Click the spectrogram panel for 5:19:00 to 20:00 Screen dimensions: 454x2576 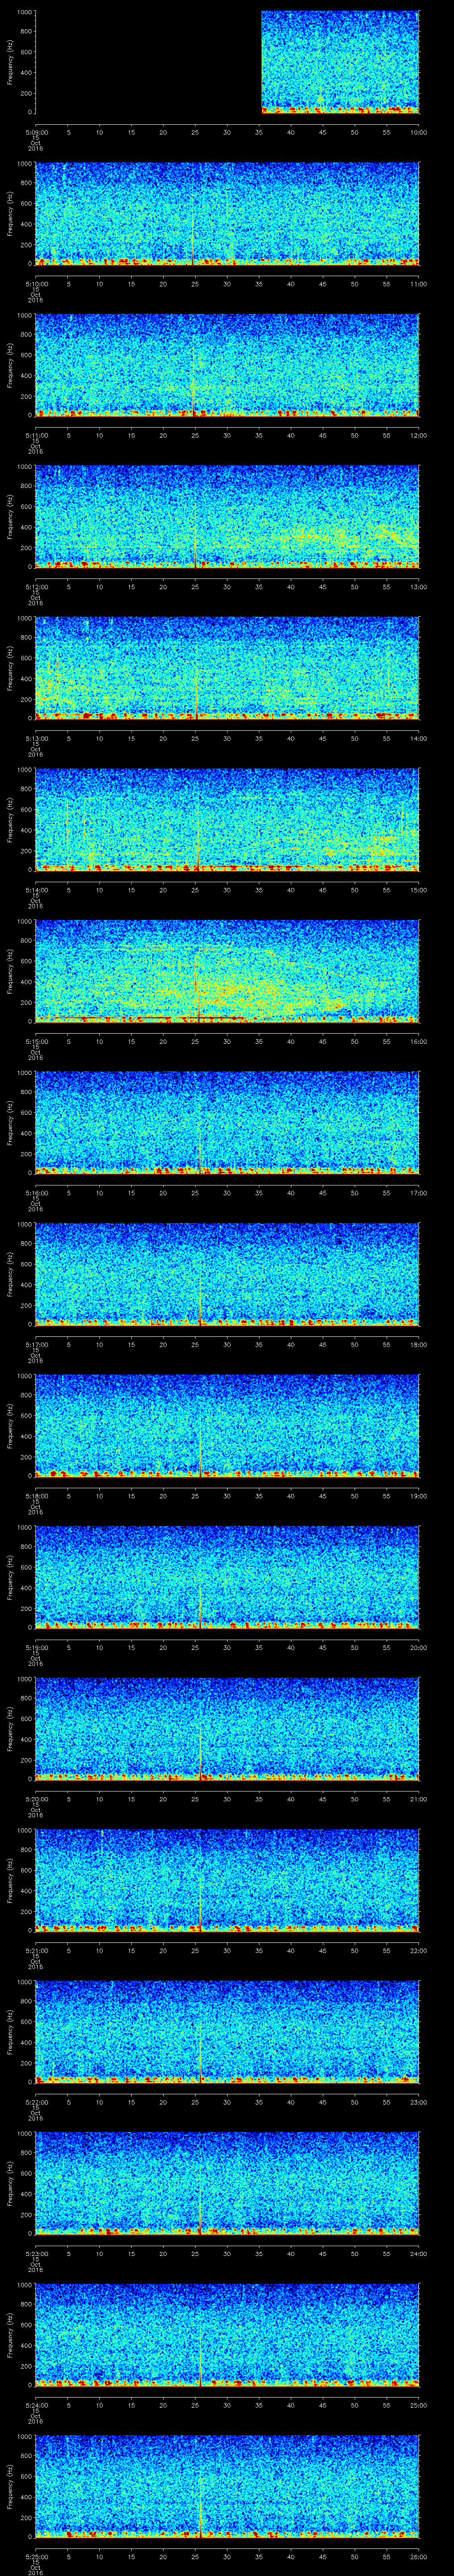(227, 1577)
